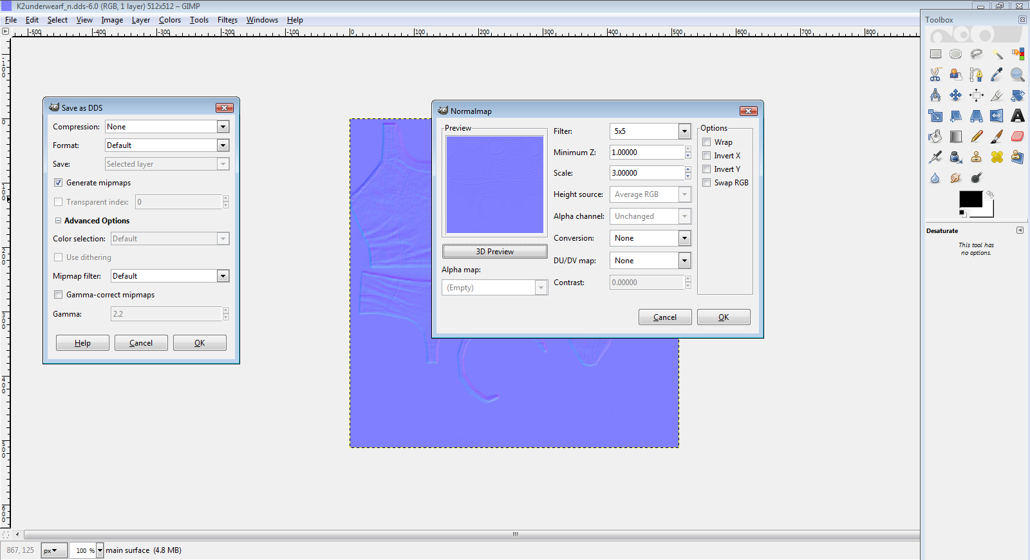Select the Bucket Fill tool
This screenshot has width=1030, height=560.
(x=935, y=136)
